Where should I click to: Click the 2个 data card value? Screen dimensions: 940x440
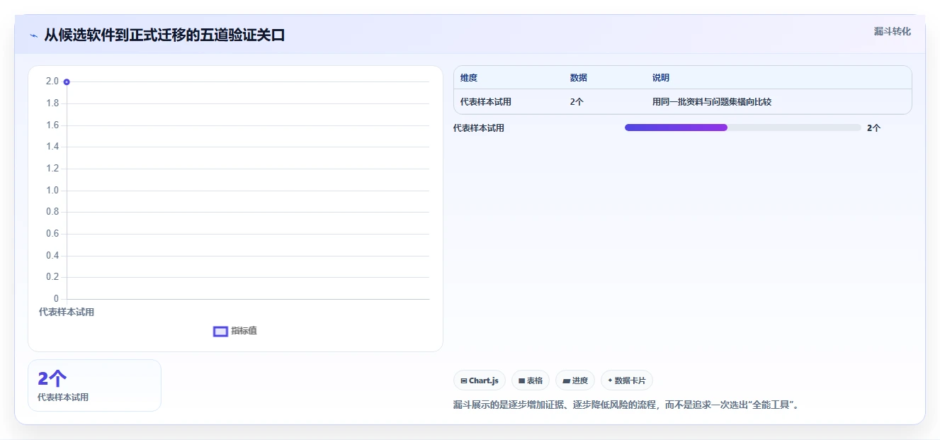point(52,378)
